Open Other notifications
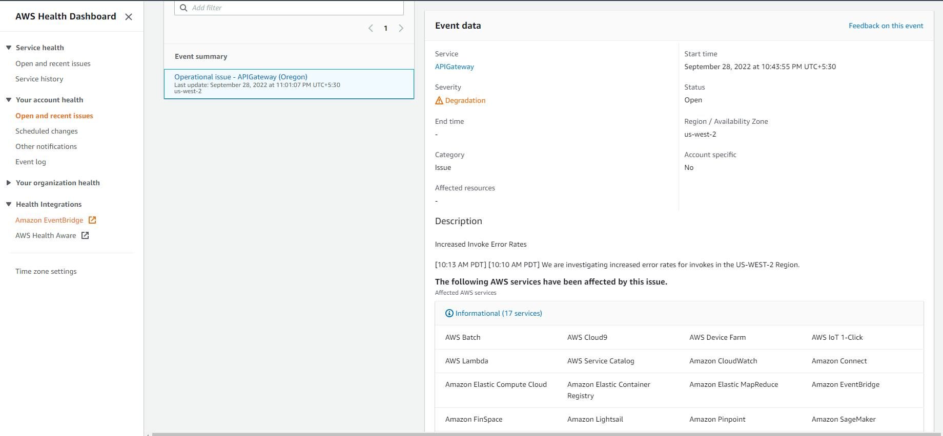This screenshot has width=943, height=436. pyautogui.click(x=46, y=146)
